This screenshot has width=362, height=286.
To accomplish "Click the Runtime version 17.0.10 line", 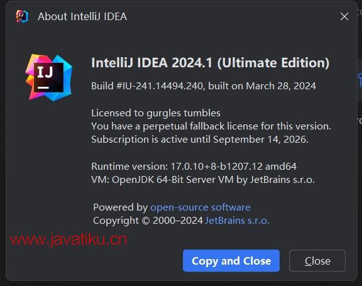I will tap(194, 166).
